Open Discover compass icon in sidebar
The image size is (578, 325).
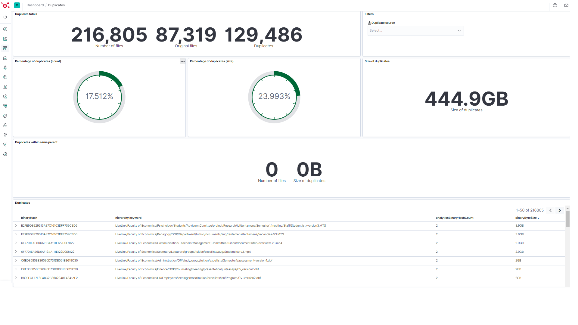pos(5,29)
